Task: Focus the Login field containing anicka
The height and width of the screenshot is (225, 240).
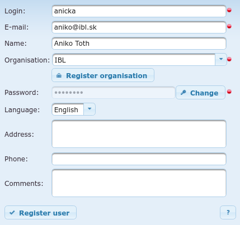Action: 139,11
